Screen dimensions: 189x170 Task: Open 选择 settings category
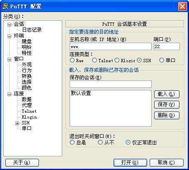point(27,82)
